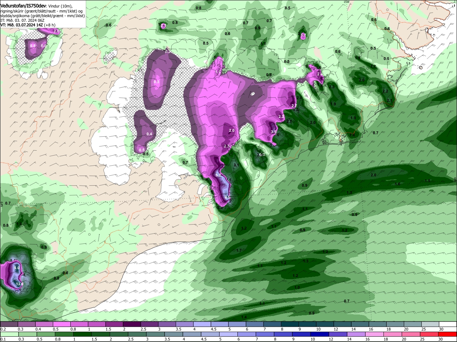The height and width of the screenshot is (342, 457).
Task: Click the '15W' longitude label
Action: [x=346, y=2]
